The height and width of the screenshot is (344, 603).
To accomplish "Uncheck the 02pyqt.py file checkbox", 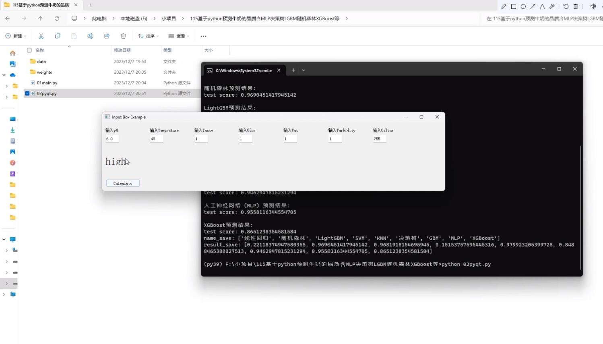I will pos(27,93).
